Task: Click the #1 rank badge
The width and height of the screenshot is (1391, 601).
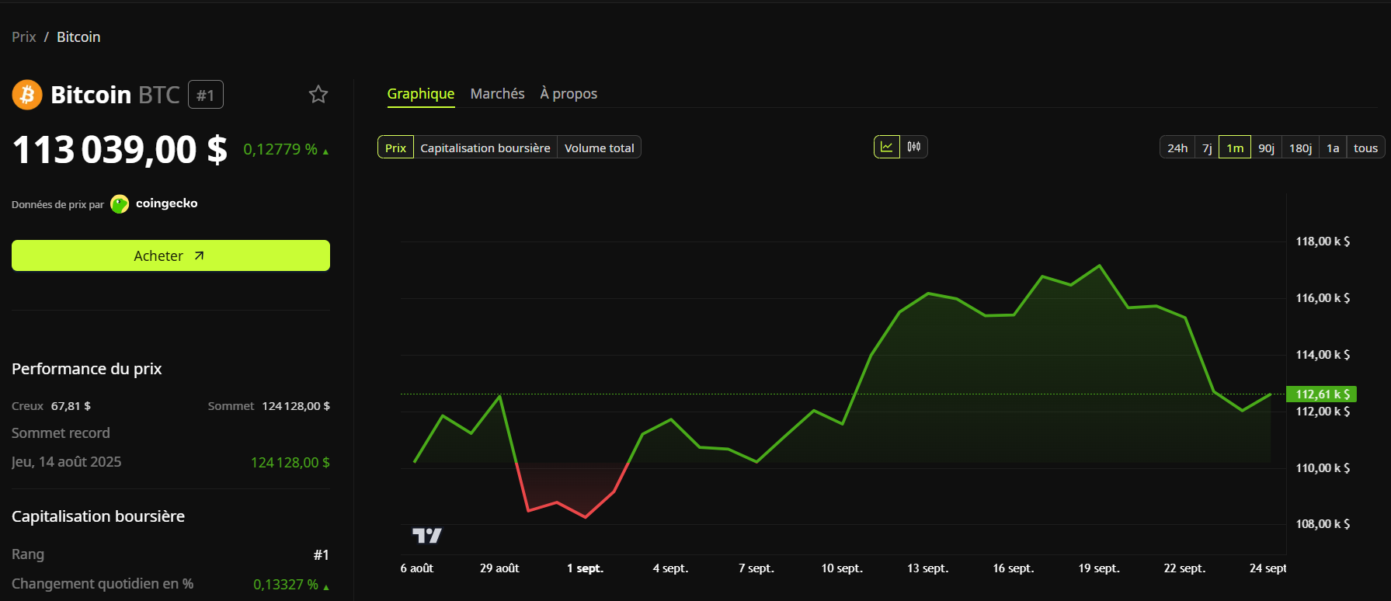Action: (206, 95)
